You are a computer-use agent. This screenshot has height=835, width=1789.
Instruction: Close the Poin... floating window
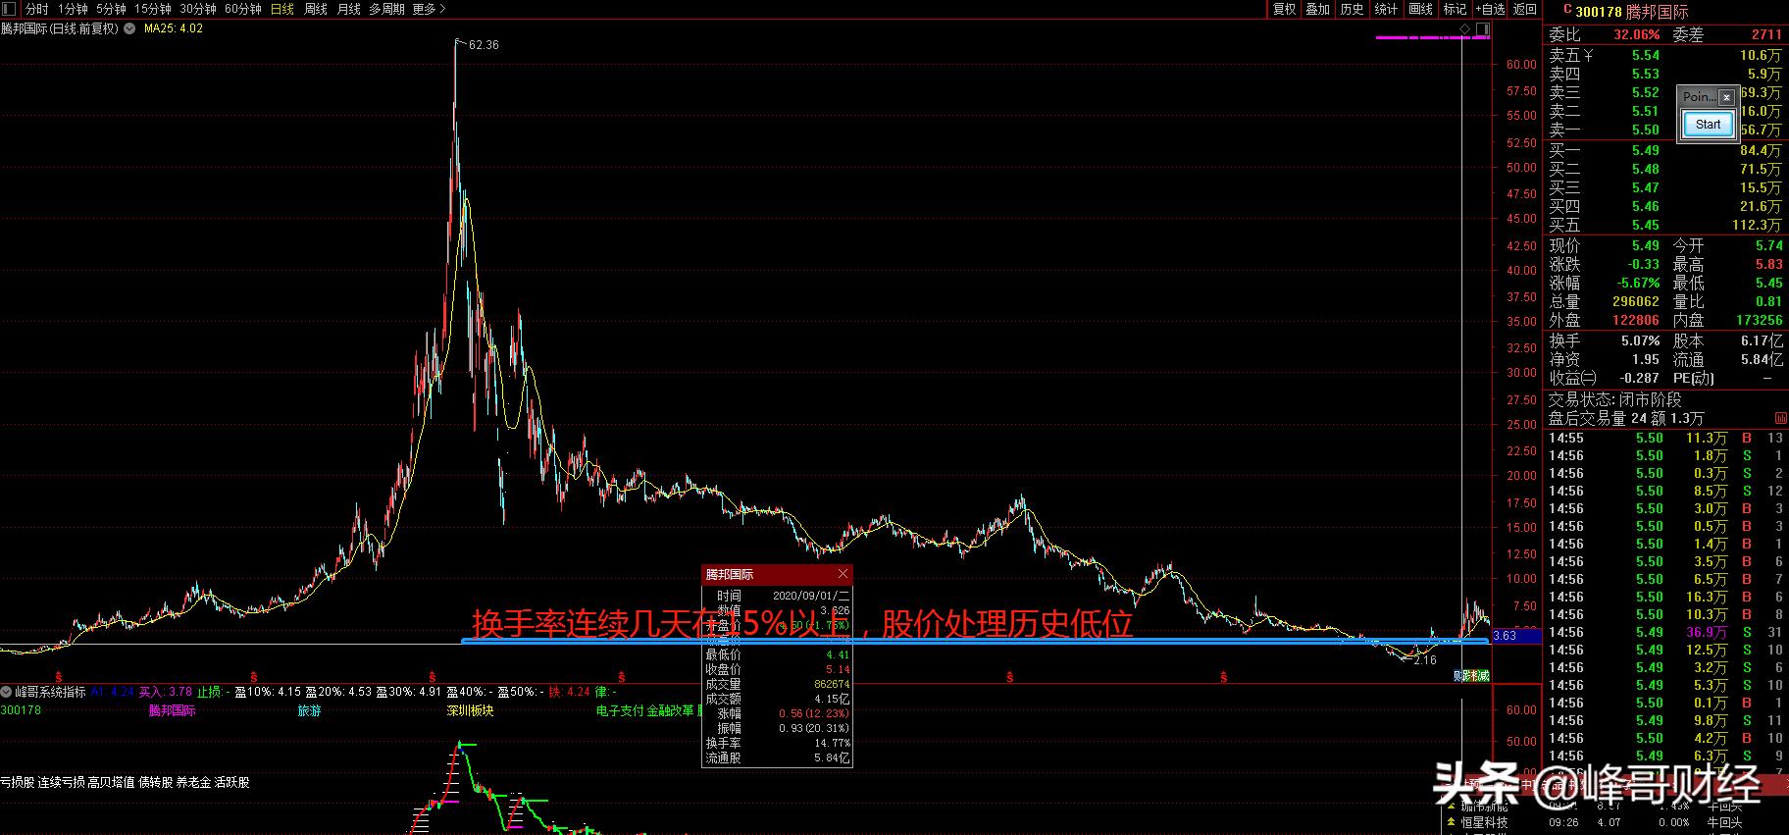coord(1726,97)
